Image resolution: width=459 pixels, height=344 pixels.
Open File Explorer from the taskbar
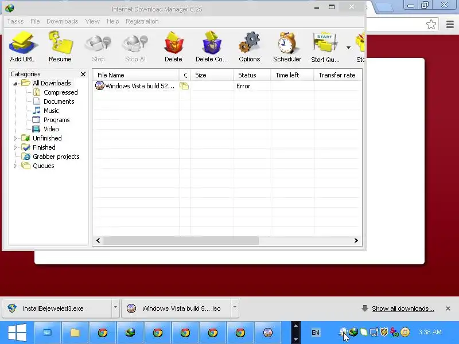pyautogui.click(x=75, y=333)
